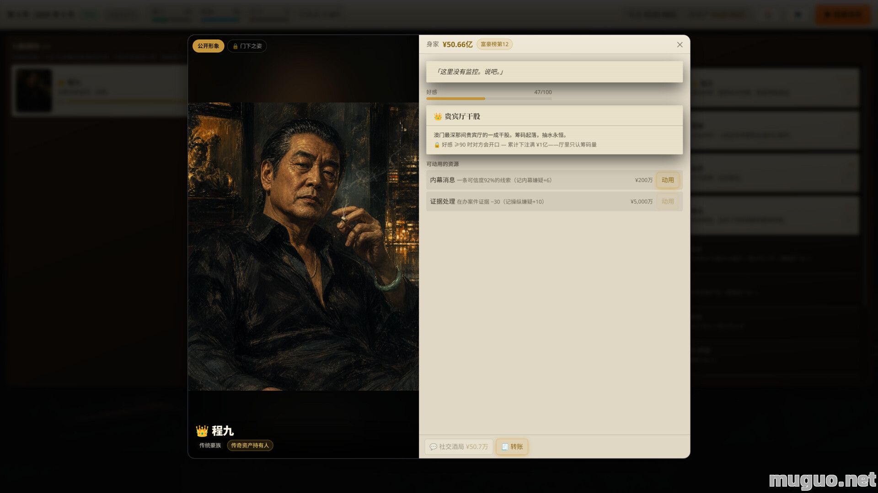Close the 程九 character dialog
The width and height of the screenshot is (878, 493).
680,44
